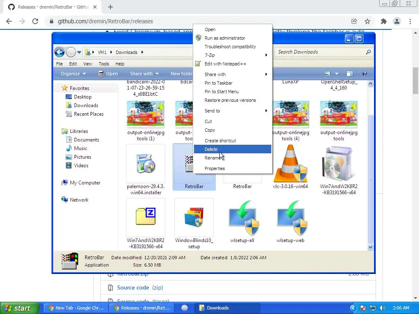Select Edit with Notepad++

pyautogui.click(x=232, y=64)
